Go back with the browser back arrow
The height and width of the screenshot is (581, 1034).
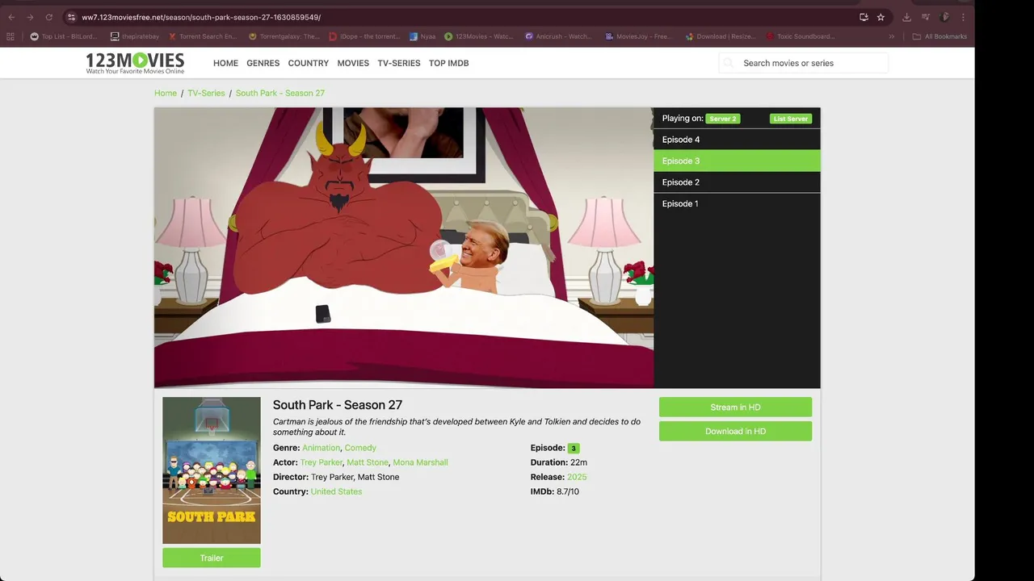[x=11, y=17]
